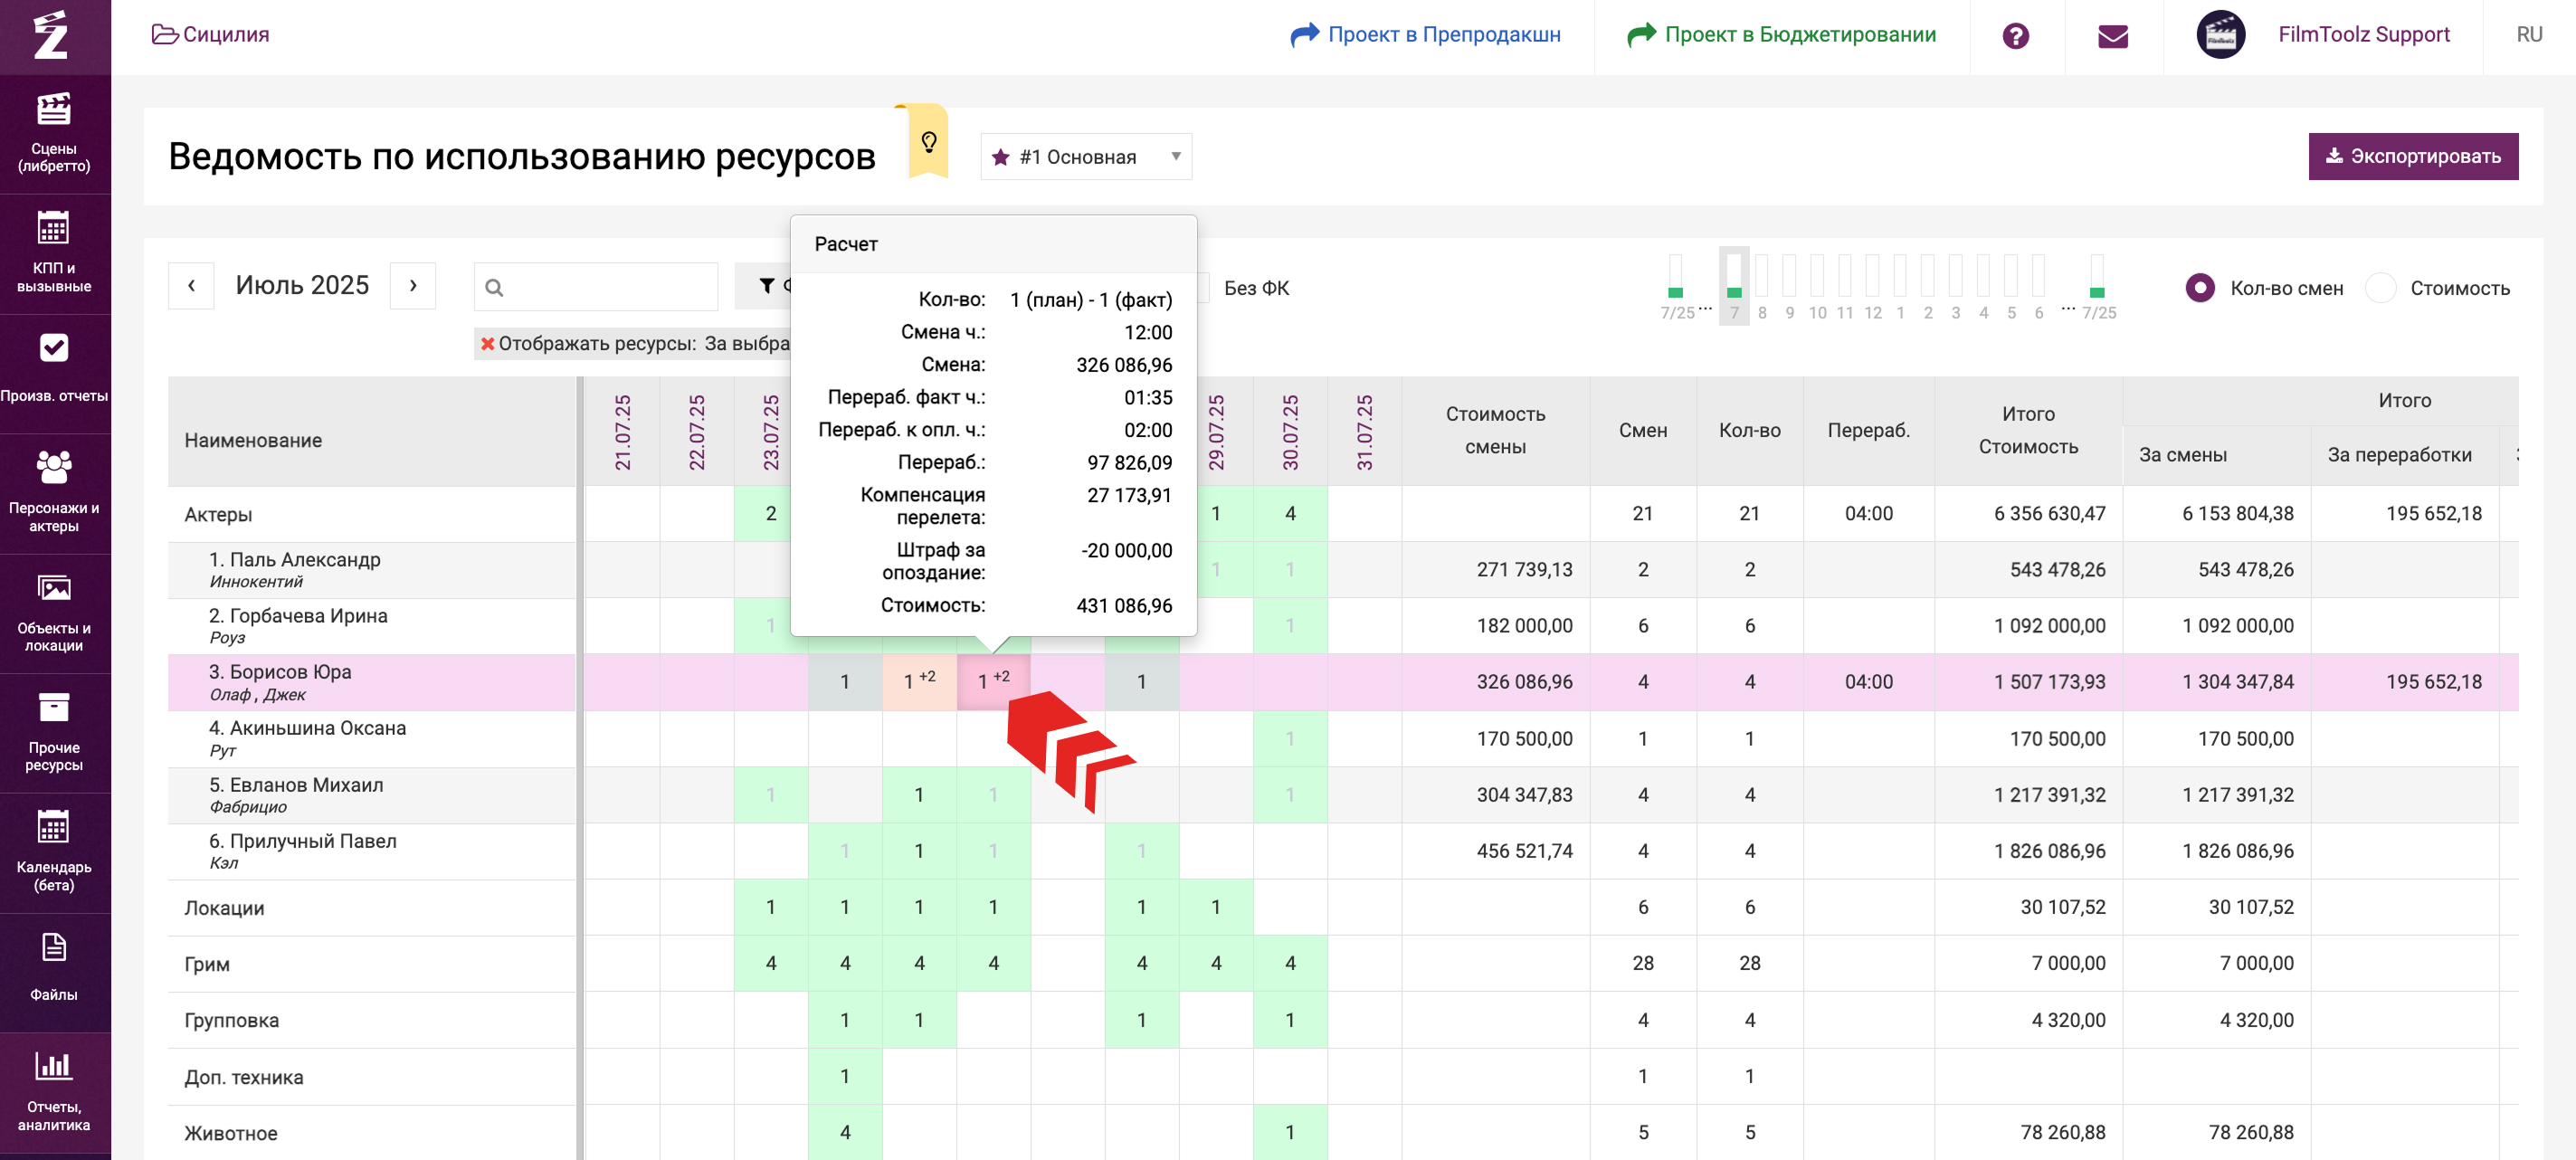
Task: Open the #1 Основная version dropdown
Action: click(x=1086, y=156)
